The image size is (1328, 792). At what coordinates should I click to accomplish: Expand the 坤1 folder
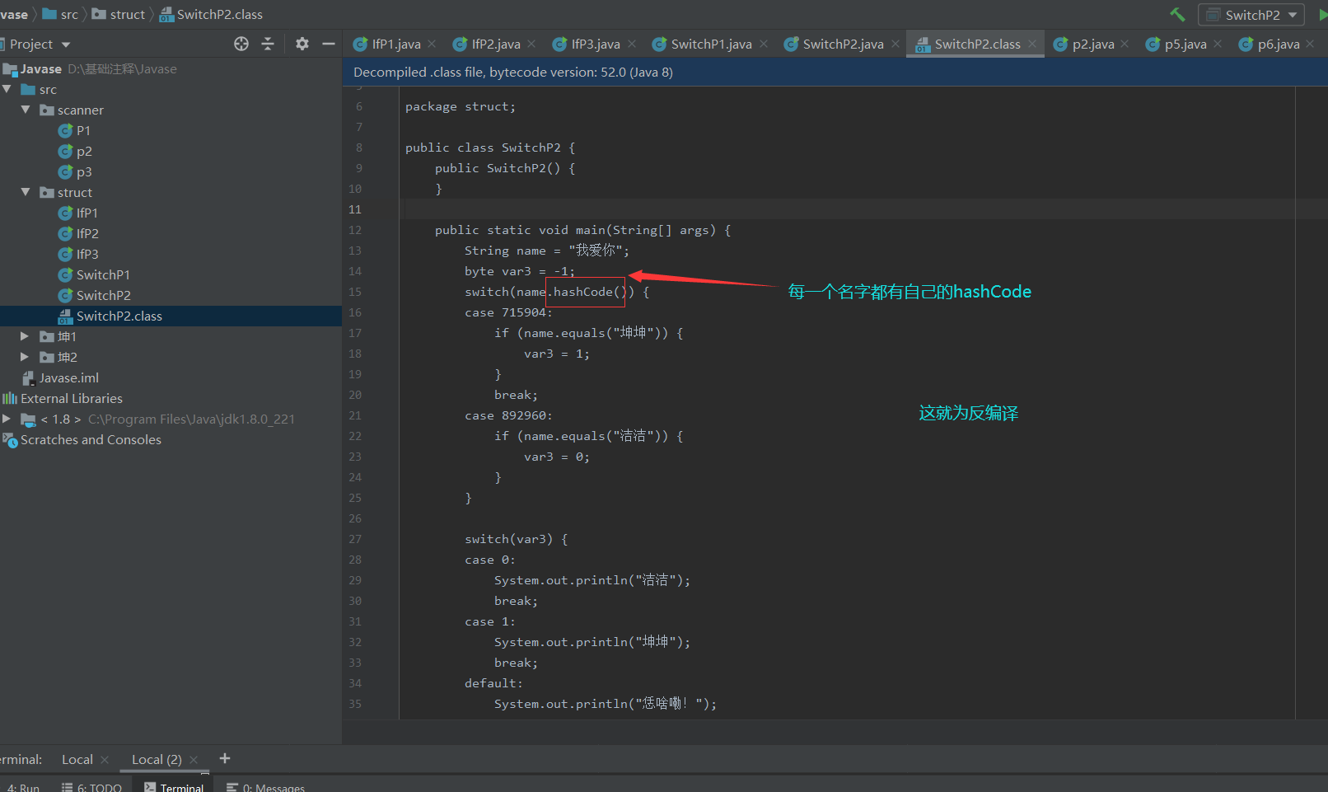pyautogui.click(x=25, y=336)
